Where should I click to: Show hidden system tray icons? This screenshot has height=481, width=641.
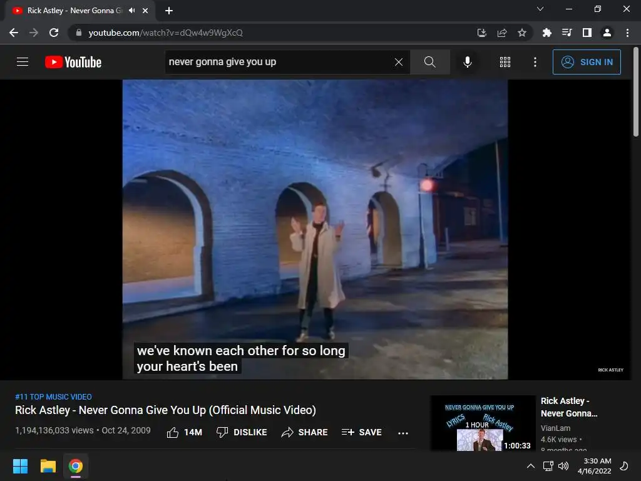click(531, 466)
